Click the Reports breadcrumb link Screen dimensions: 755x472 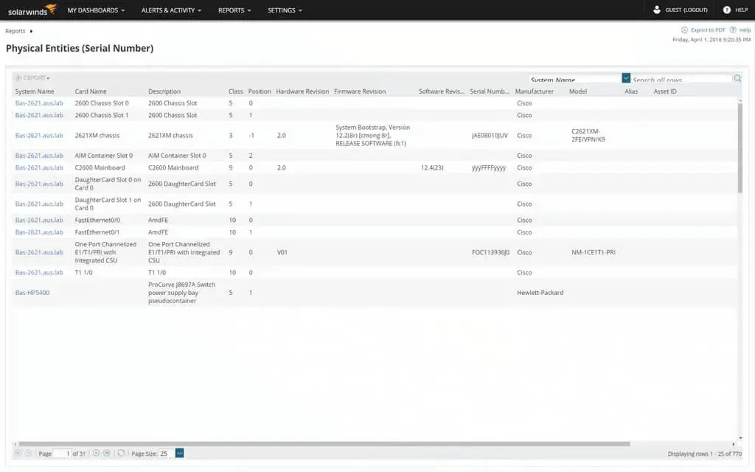(15, 31)
